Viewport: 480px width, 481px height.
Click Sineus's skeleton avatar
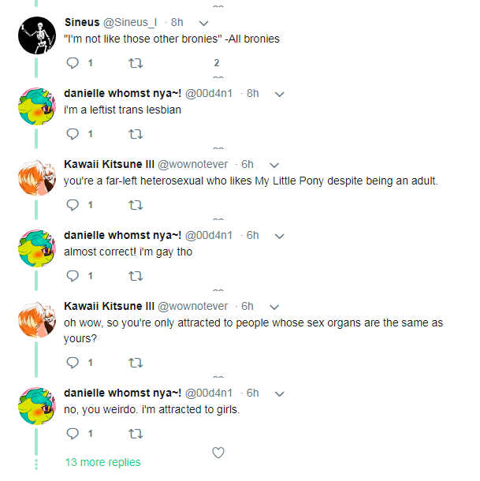coord(37,35)
